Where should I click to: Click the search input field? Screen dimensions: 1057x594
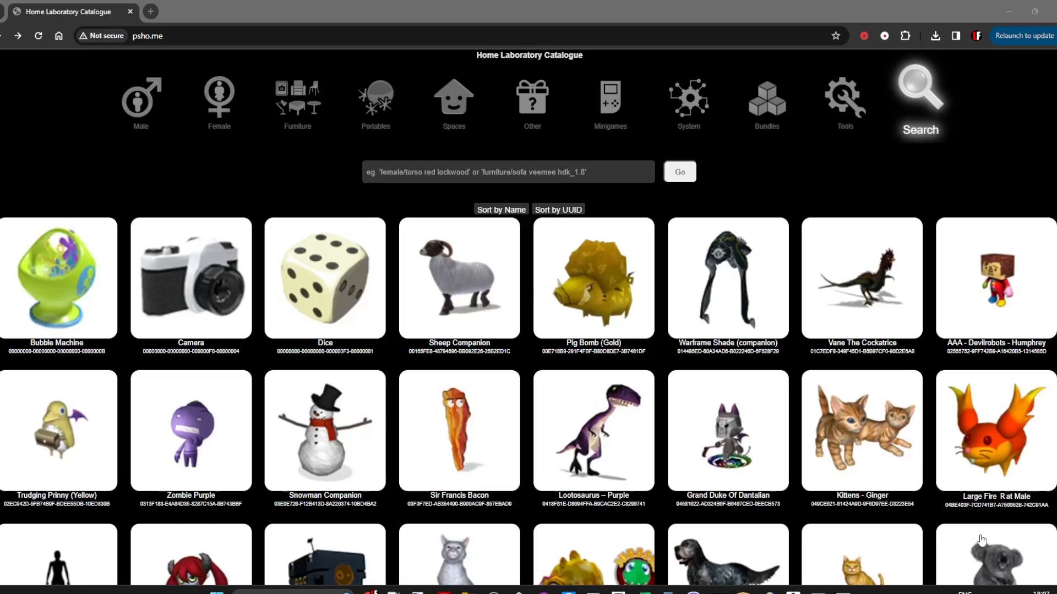coord(508,171)
